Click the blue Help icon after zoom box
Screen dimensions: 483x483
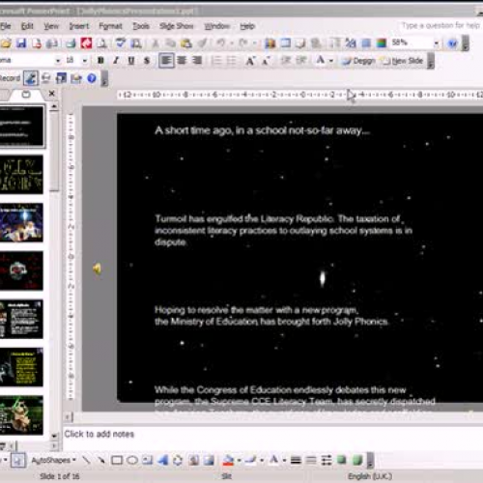(x=452, y=43)
